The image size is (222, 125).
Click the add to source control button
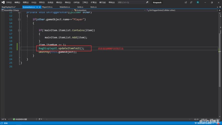[204, 123]
